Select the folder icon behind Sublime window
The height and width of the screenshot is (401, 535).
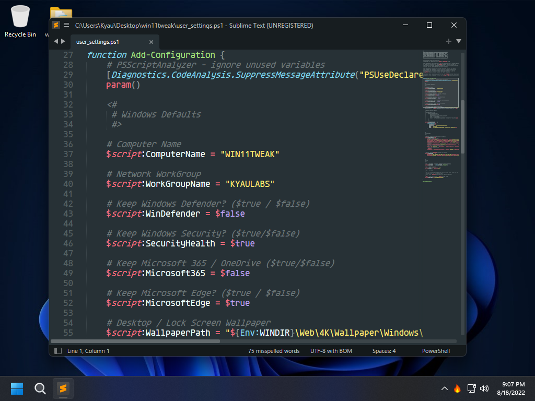[61, 13]
